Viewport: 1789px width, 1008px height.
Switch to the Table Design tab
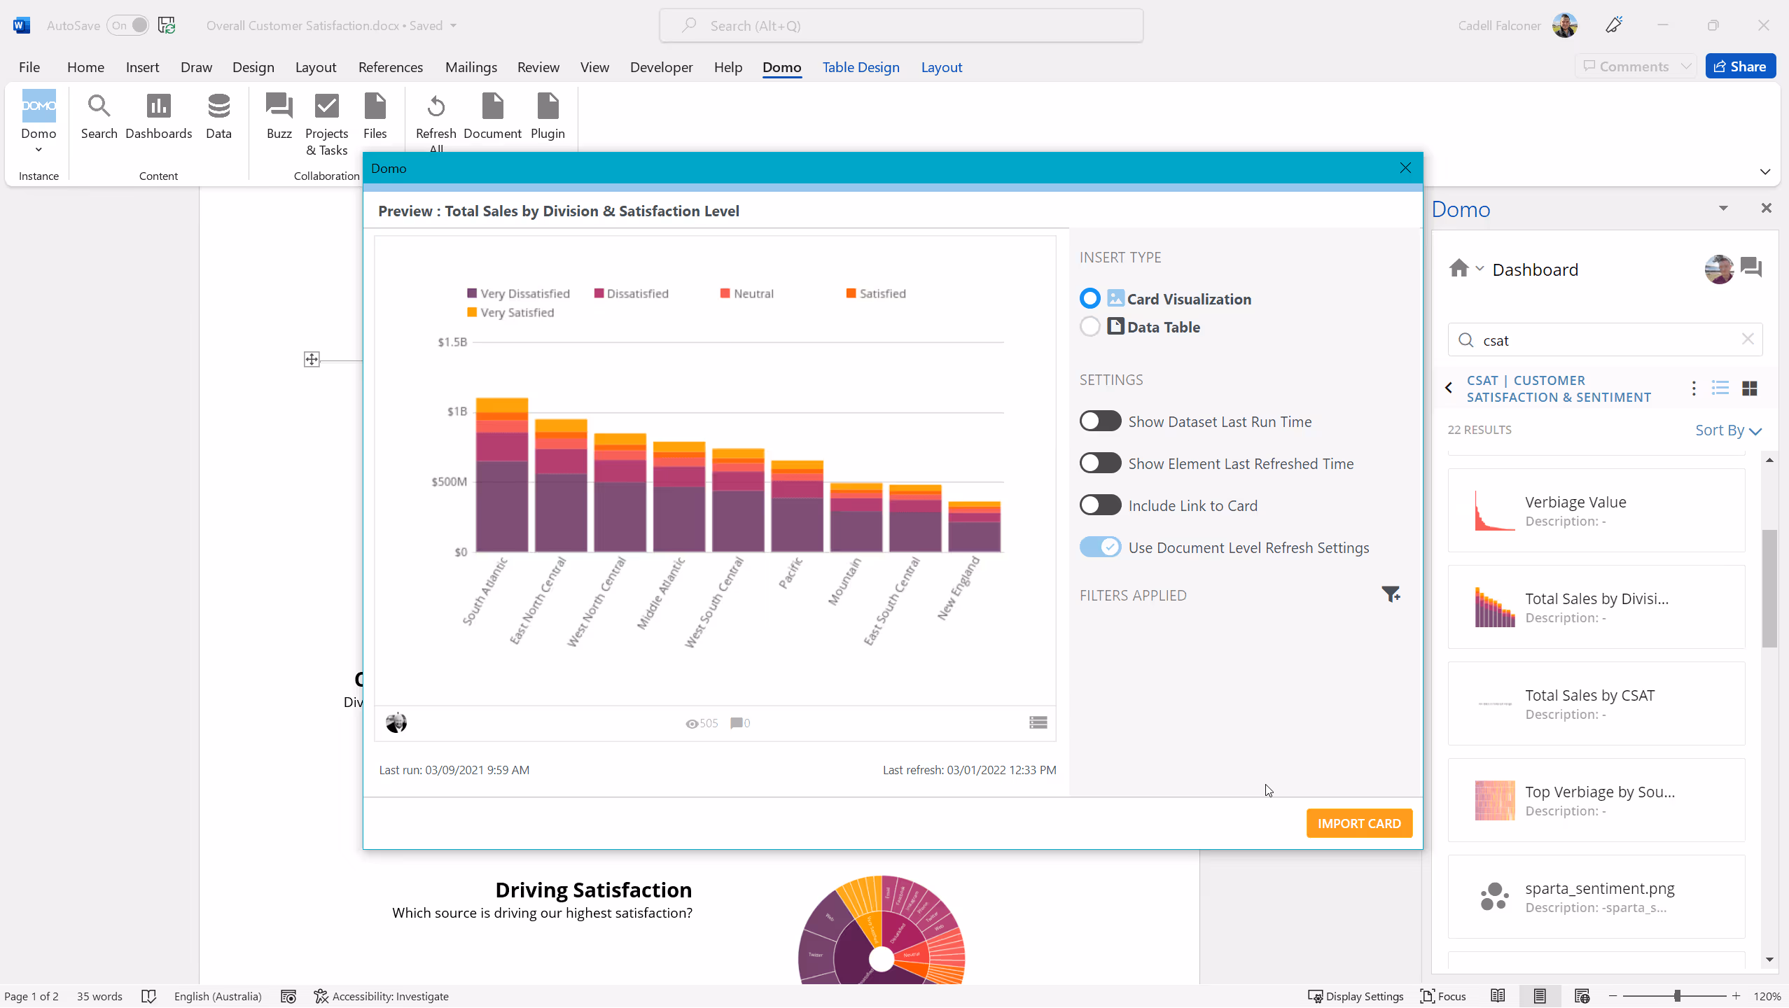861,66
